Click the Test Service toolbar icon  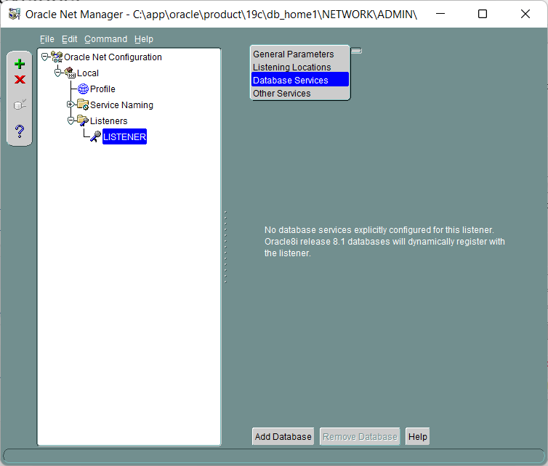click(20, 105)
